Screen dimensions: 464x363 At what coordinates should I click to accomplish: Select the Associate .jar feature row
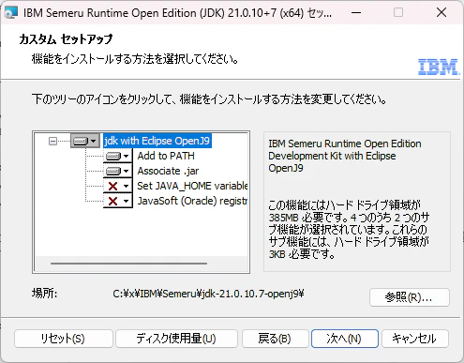point(168,171)
